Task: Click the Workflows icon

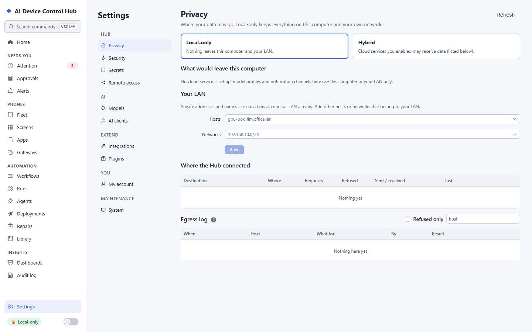Action: click(10, 176)
